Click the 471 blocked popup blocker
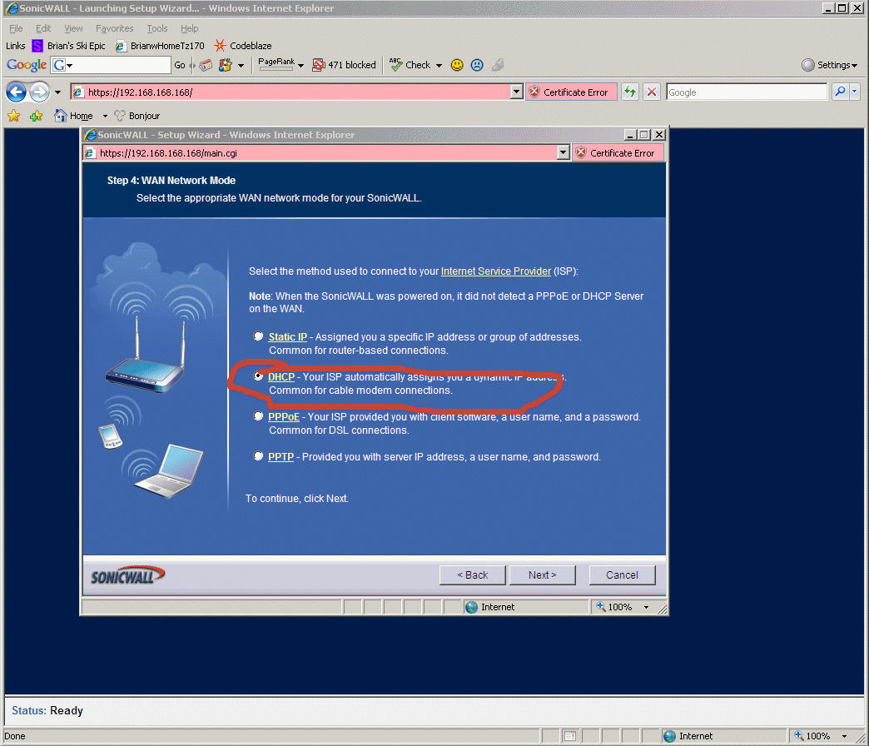Image resolution: width=869 pixels, height=746 pixels. (344, 65)
